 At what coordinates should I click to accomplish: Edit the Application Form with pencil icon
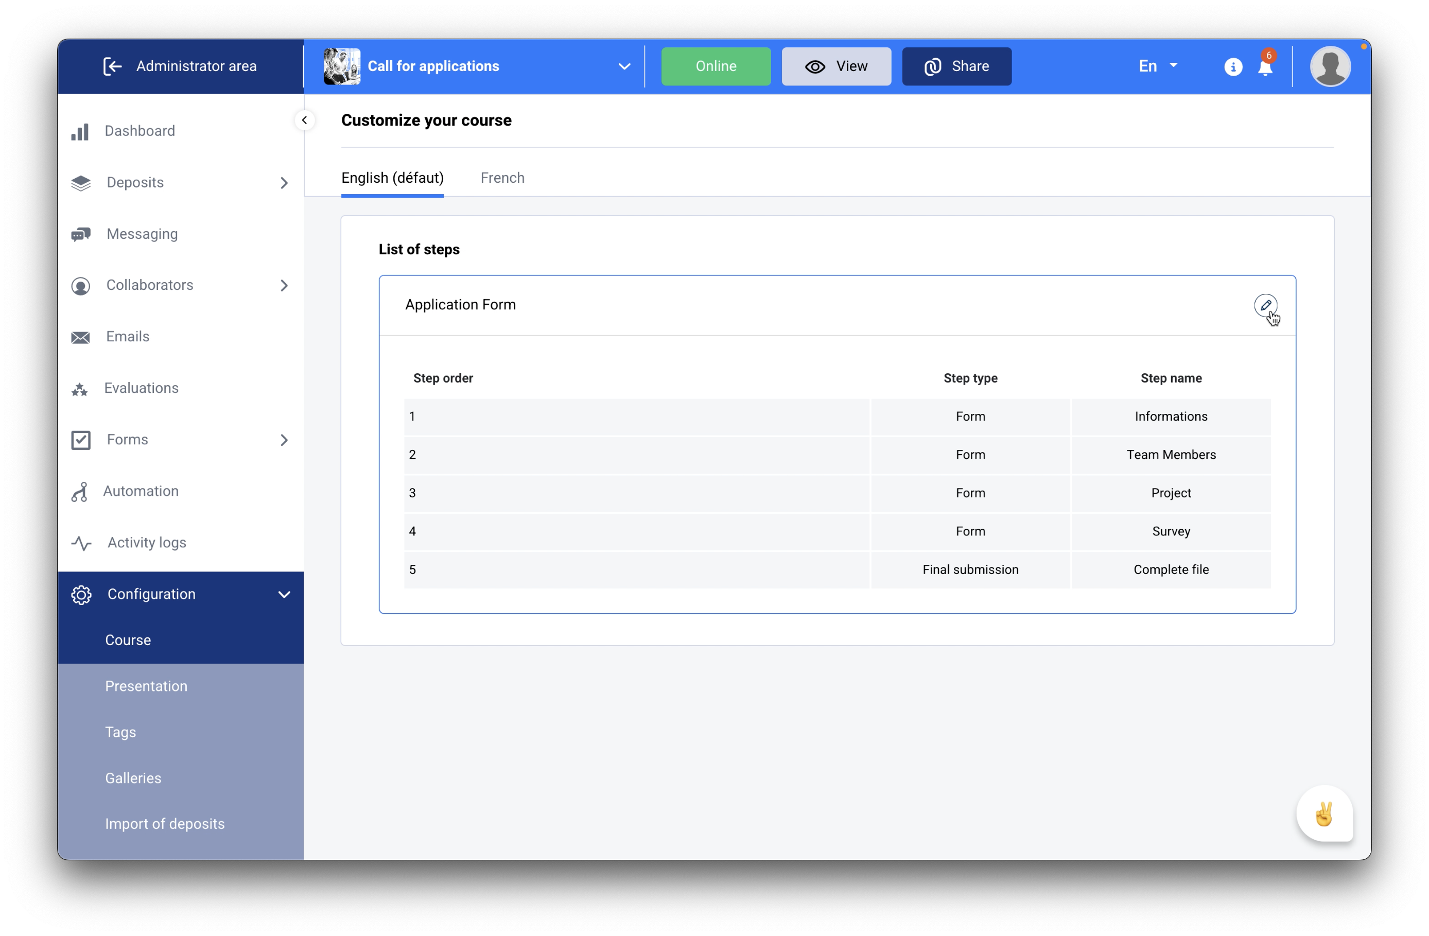(x=1265, y=305)
